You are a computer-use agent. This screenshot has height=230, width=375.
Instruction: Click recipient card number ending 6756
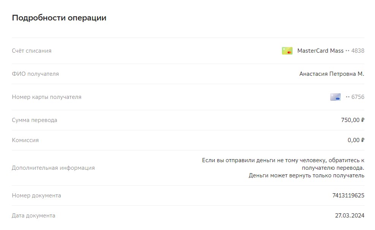[x=355, y=97]
